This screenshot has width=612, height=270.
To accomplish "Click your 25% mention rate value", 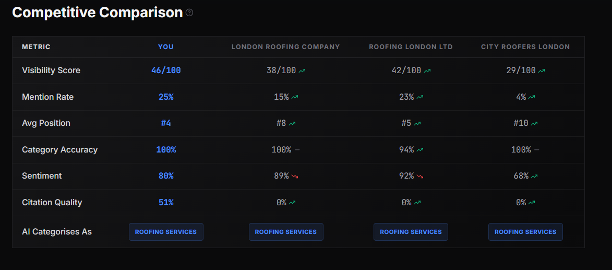I will (x=166, y=97).
